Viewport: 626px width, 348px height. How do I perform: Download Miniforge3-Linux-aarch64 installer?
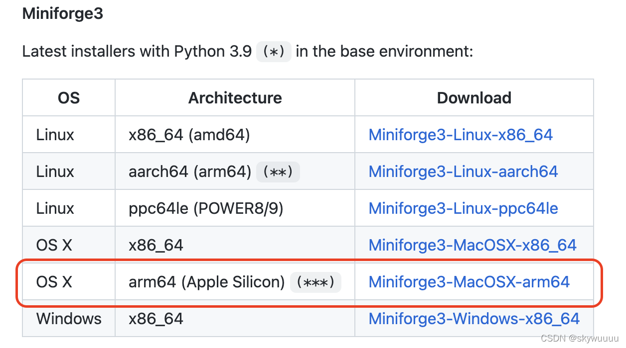pyautogui.click(x=463, y=172)
